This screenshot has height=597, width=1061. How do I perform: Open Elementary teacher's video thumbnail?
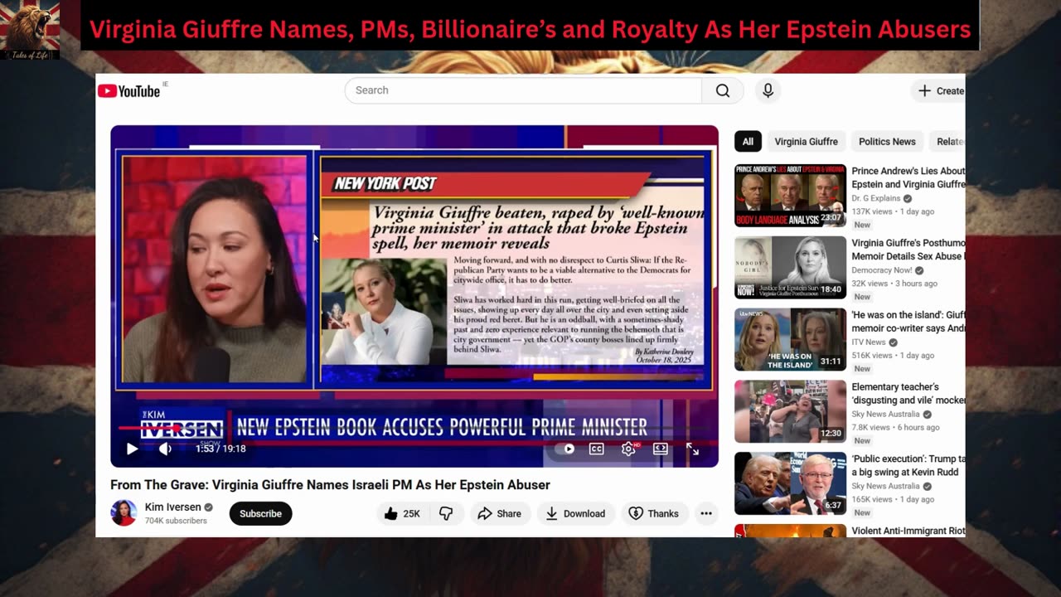coord(790,411)
